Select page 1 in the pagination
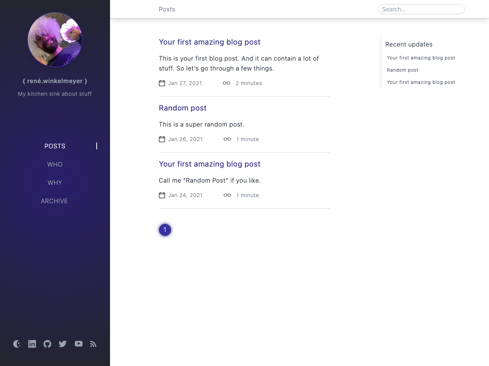Image resolution: width=489 pixels, height=366 pixels. [165, 230]
